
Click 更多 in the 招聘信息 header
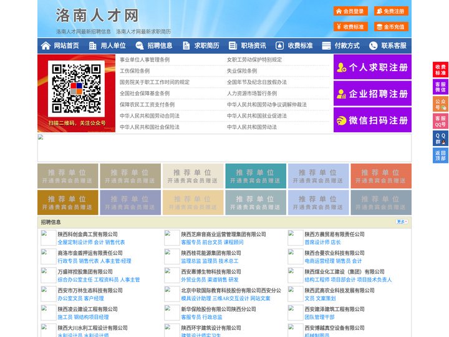(x=402, y=222)
